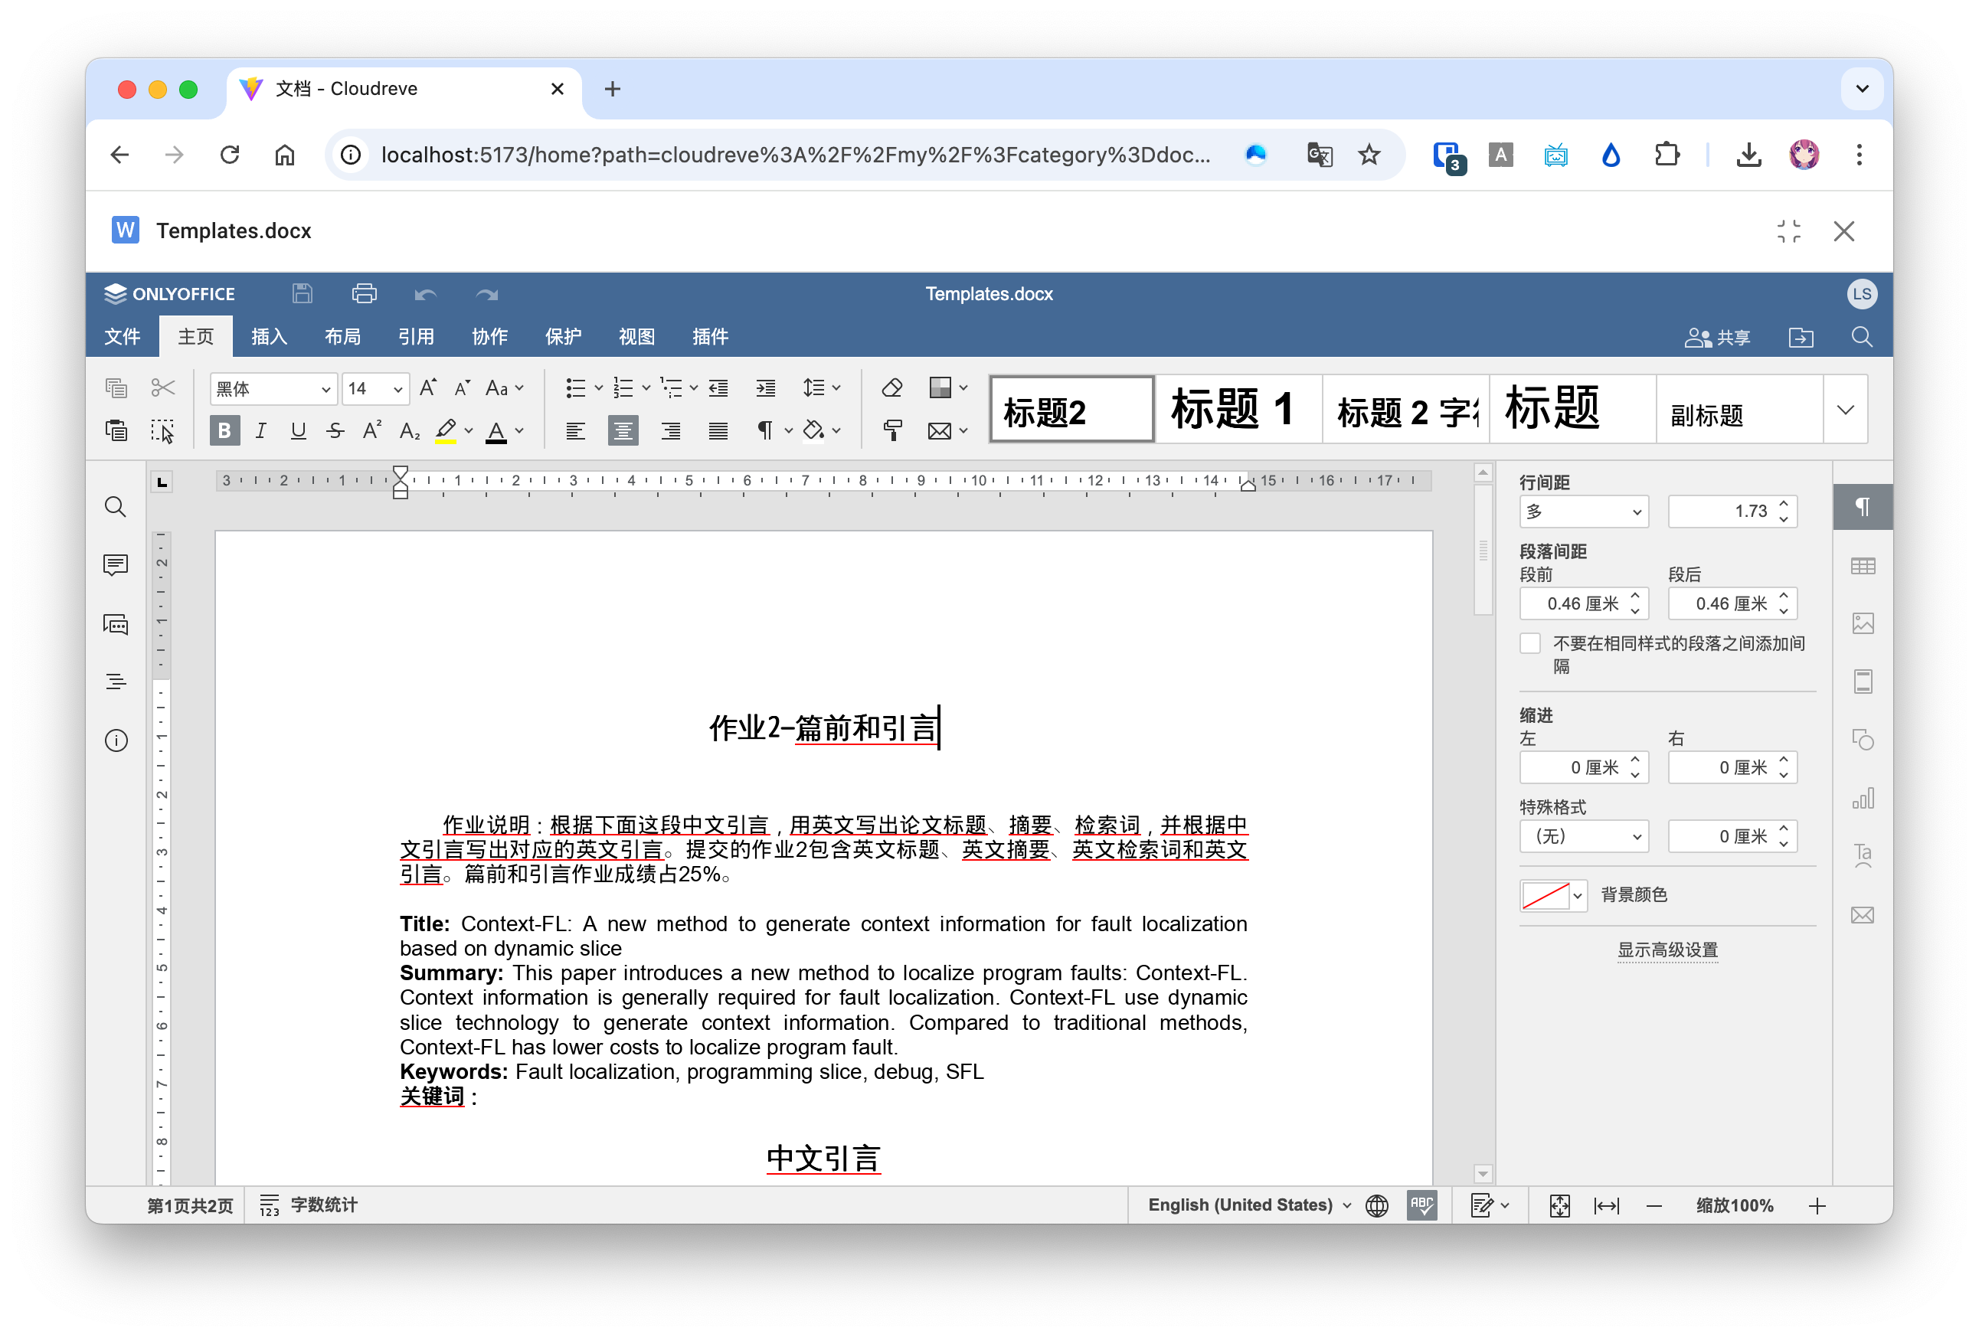Click the 显示高级设置 link
The image size is (1979, 1337).
click(1667, 950)
